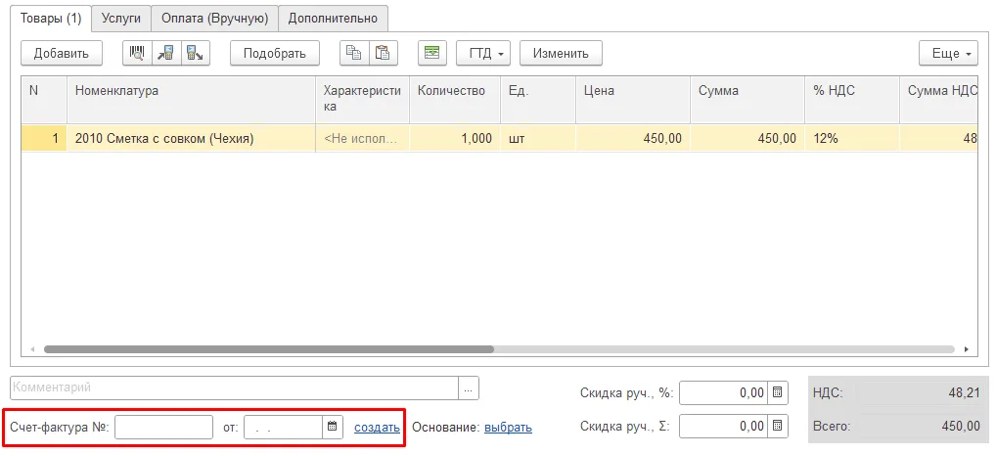Screen dimensions: 996x456
Task: Click the Добавить button
Action: tap(61, 54)
